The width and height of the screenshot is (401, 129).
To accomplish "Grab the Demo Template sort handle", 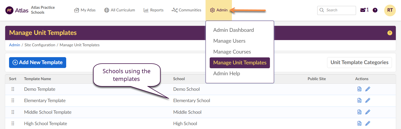I will point(13,89).
